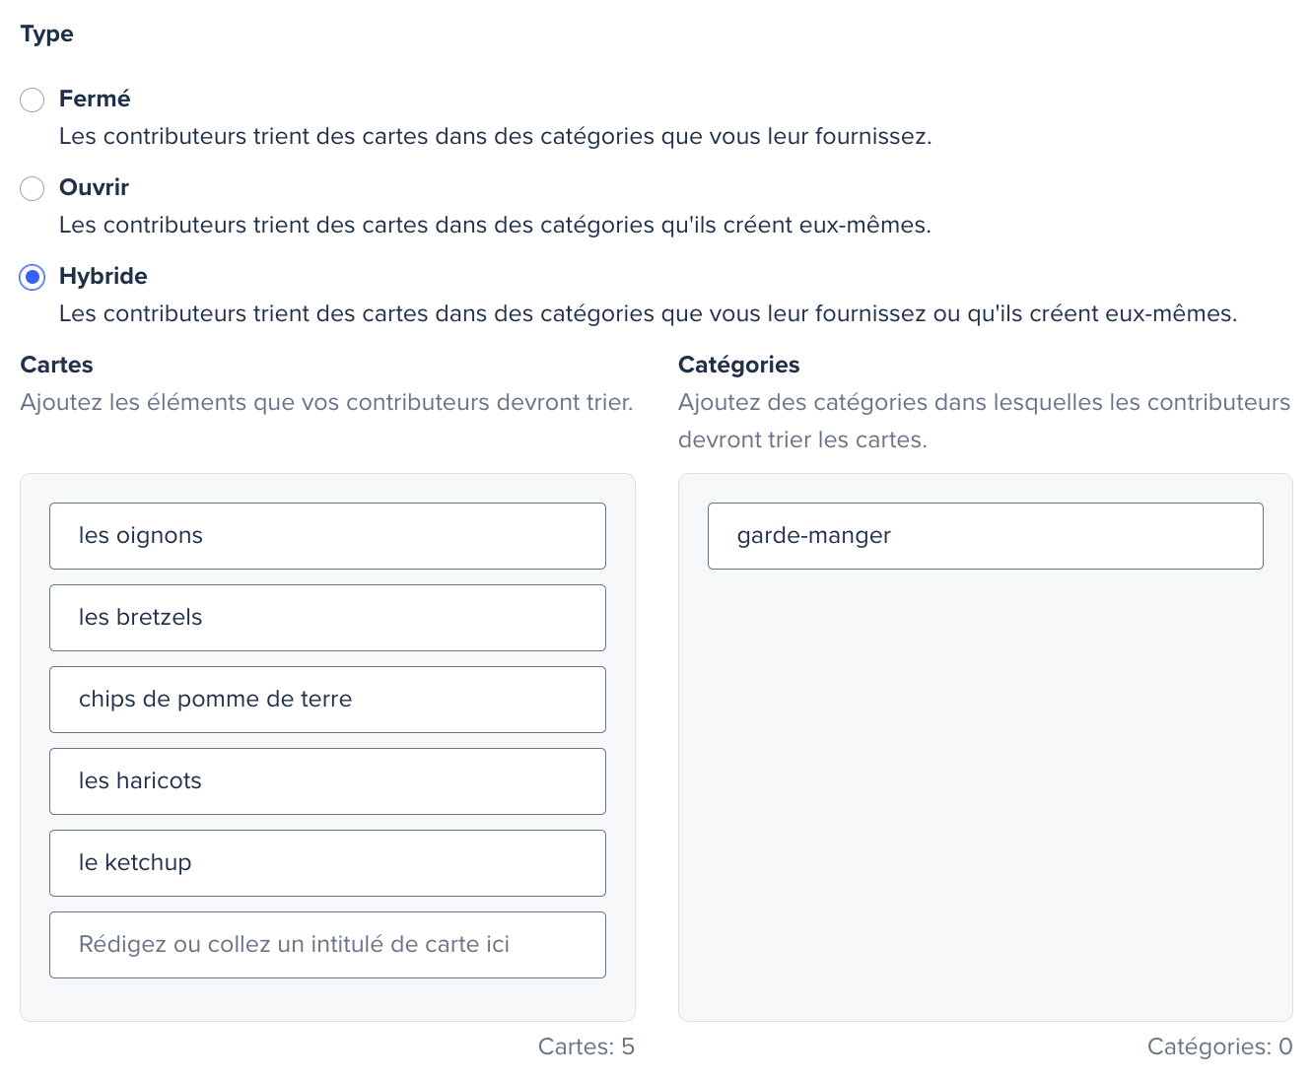The width and height of the screenshot is (1311, 1078).
Task: Click empty space below garde-manger category
Action: click(x=986, y=788)
